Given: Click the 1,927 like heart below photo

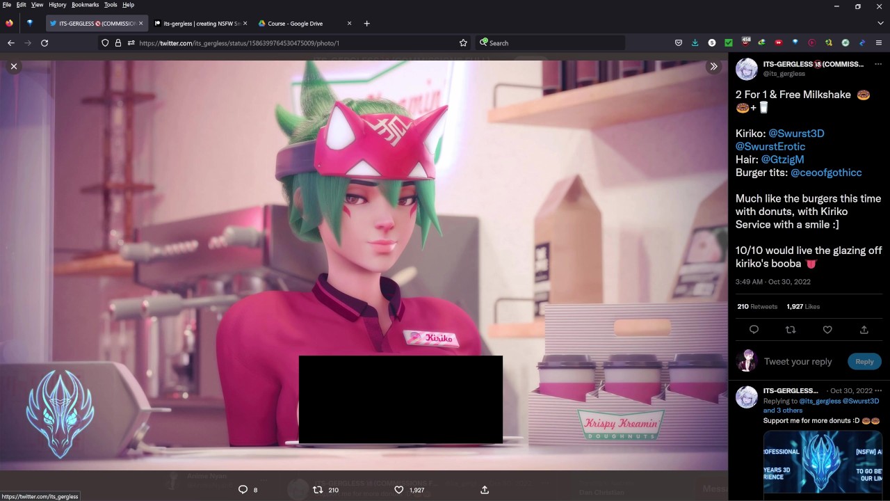Looking at the screenshot, I should [x=399, y=490].
